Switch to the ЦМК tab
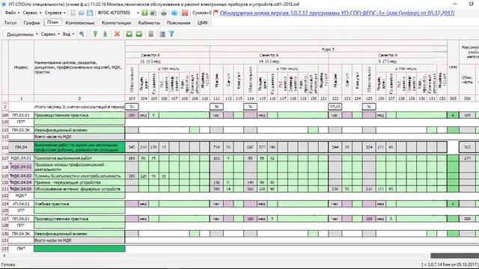Viewport: 479px width, 269px height. 203,23
